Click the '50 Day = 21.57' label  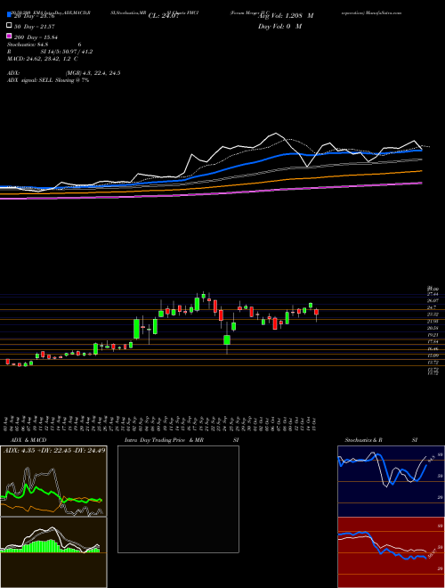click(35, 26)
